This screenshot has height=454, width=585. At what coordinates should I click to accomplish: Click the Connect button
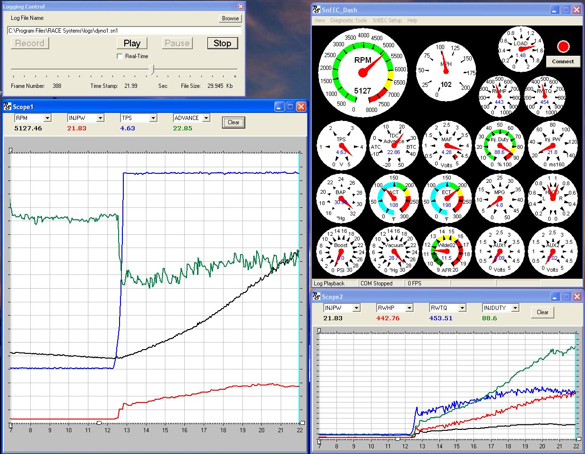[563, 61]
